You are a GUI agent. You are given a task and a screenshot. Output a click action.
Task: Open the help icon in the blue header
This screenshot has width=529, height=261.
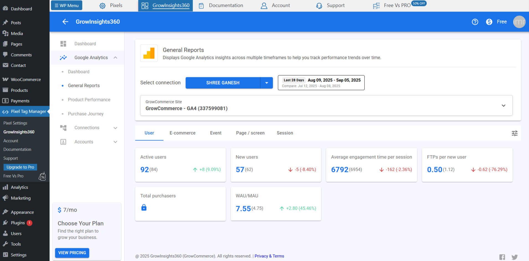[x=475, y=22]
